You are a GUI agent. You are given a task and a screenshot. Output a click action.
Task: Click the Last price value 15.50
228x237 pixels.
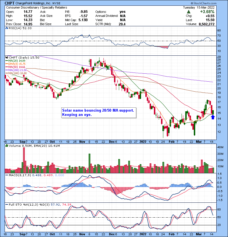click(210, 20)
